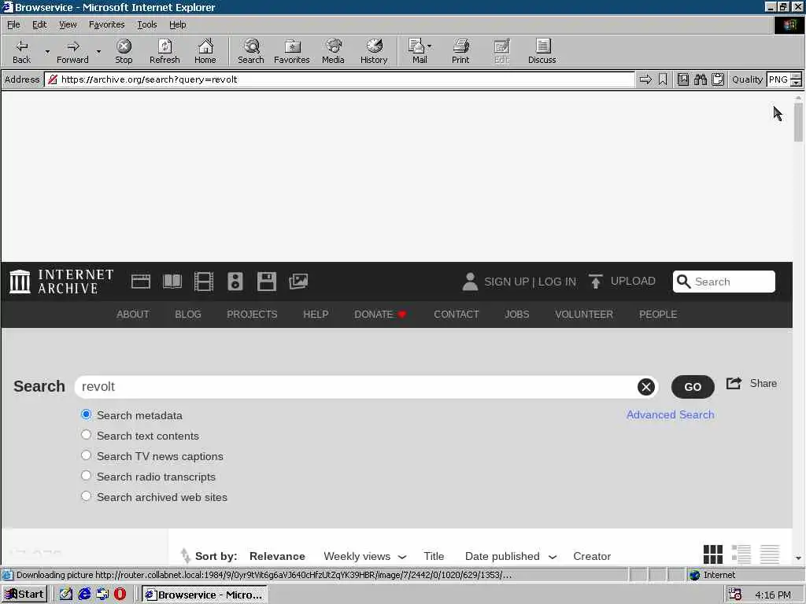This screenshot has height=604, width=806.
Task: Click the page vertical scrollbar thumb
Action: 798,122
